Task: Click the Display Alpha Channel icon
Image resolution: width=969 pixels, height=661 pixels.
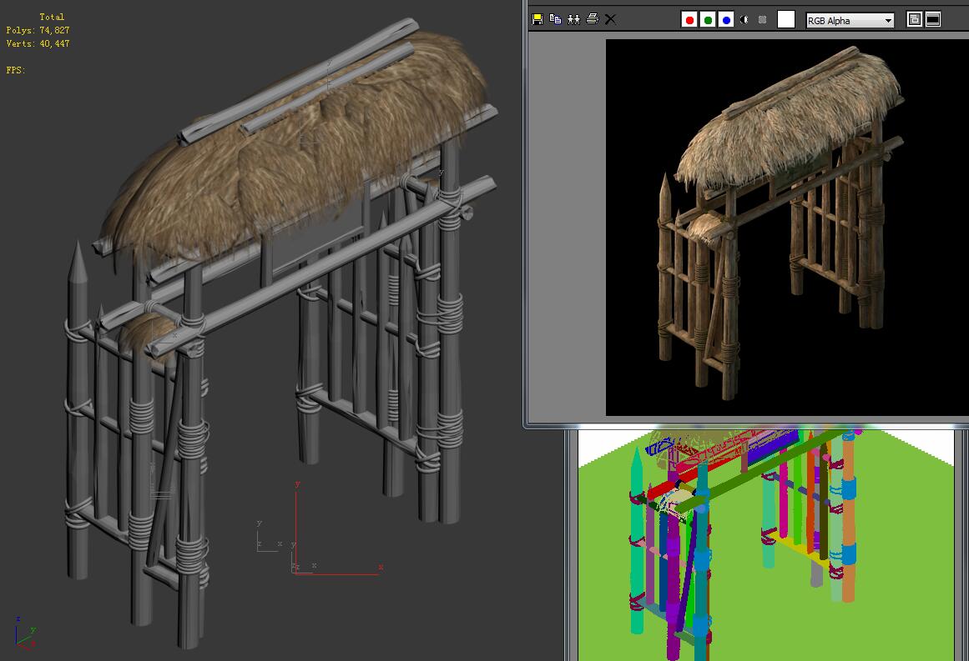Action: (x=744, y=20)
